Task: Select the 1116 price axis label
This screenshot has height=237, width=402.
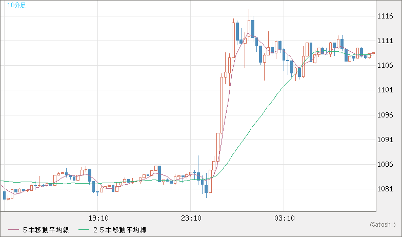Action: point(385,16)
